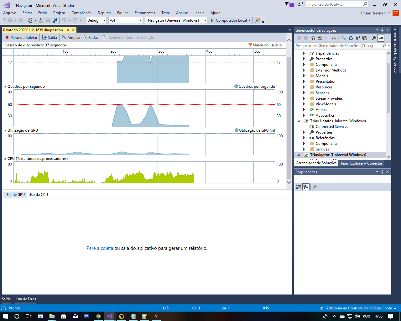The image size is (401, 321).
Task: Toggle categorized view in the Propriedades panel
Action: tap(298, 187)
